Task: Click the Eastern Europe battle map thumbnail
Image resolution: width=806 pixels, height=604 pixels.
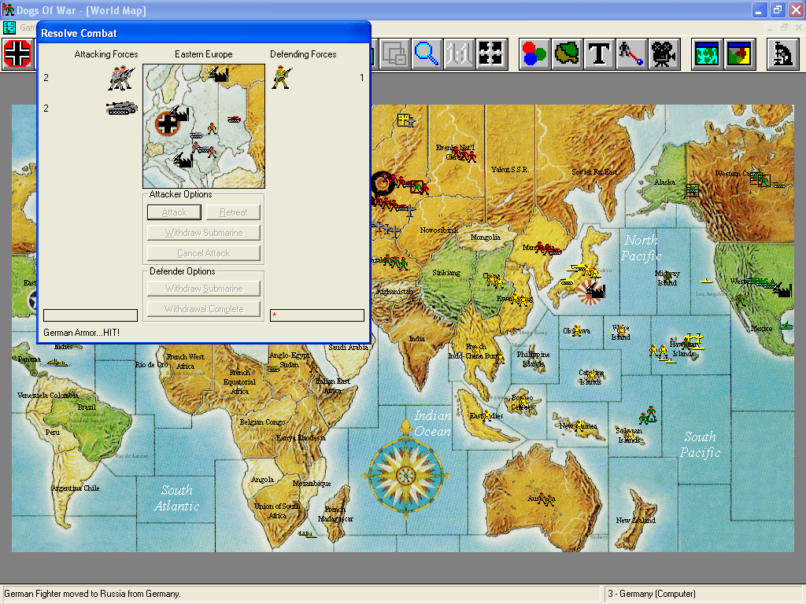Action: coord(204,126)
